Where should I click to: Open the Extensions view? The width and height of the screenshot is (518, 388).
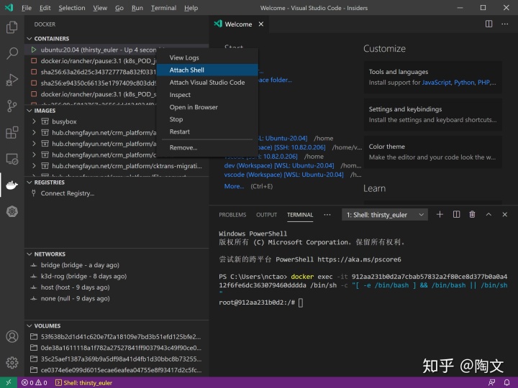12,133
